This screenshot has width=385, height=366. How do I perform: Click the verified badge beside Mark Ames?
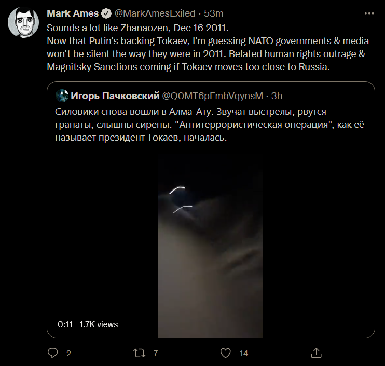click(x=105, y=13)
